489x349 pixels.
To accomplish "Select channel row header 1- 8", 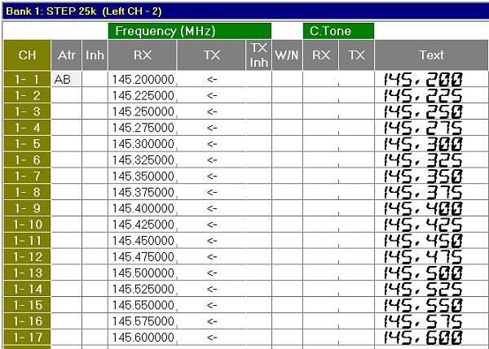I will (x=27, y=192).
